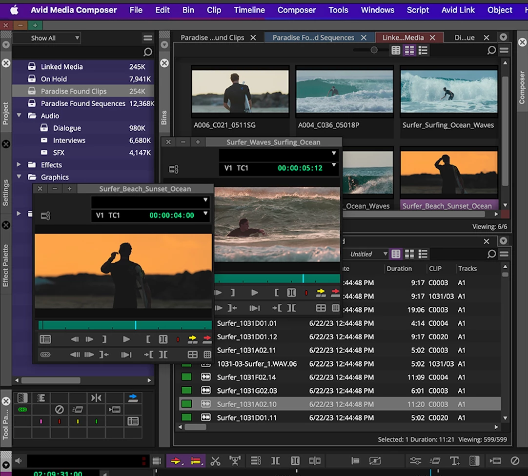528x476 pixels.
Task: Click timecode display icon in Surfer_Waves_Surfing_Ocean window
Action: (173, 169)
